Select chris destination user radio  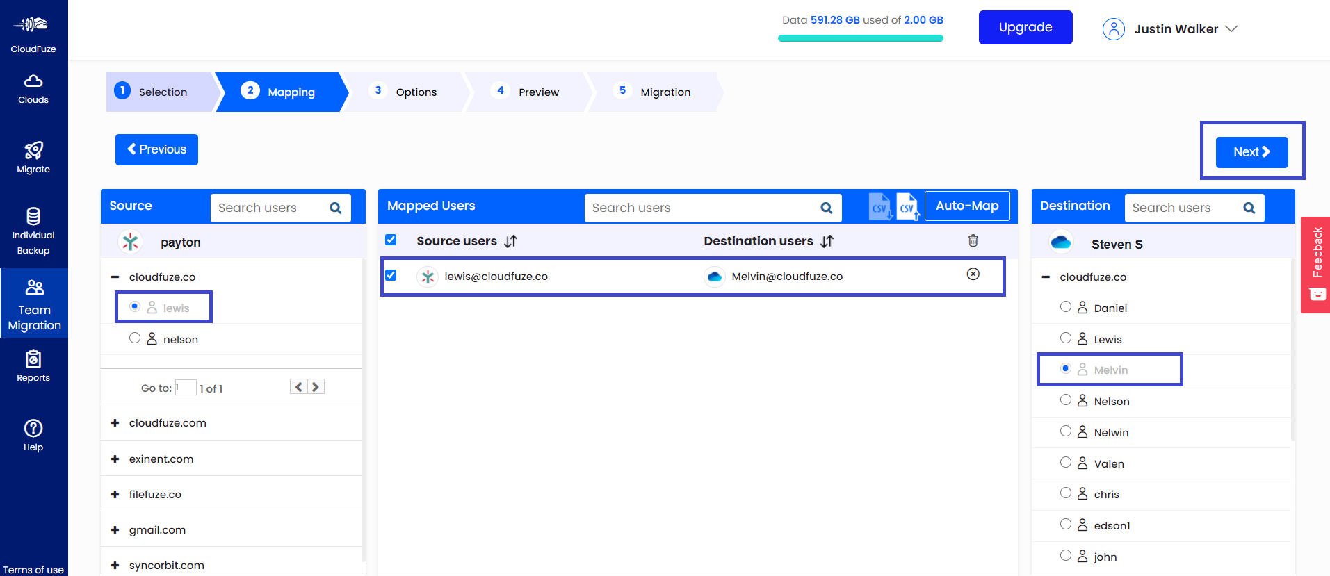(1066, 493)
